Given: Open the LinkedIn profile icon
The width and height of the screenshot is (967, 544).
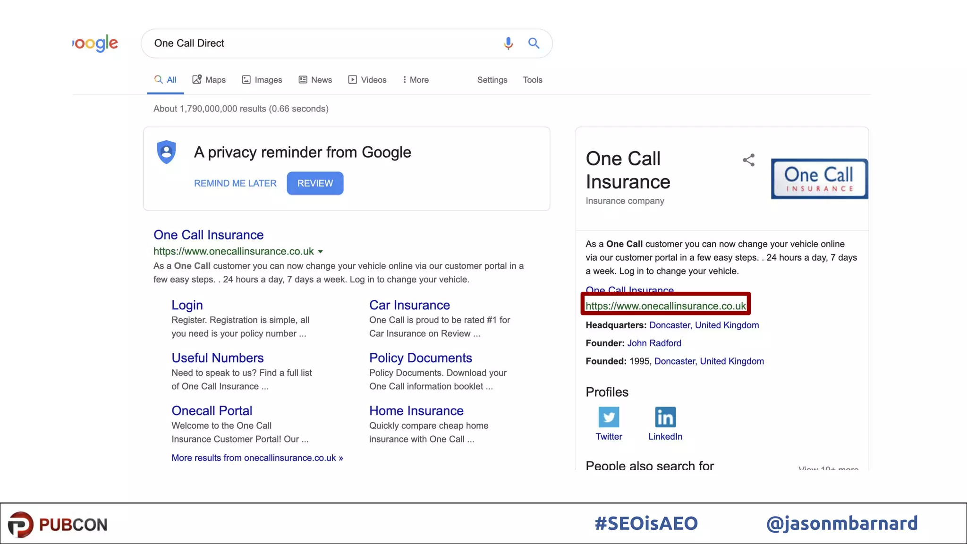Looking at the screenshot, I should pos(665,417).
